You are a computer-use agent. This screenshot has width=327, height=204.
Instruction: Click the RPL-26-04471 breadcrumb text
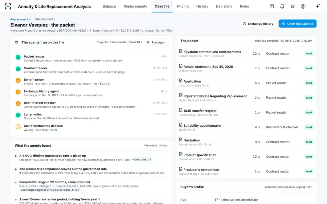(x=45, y=19)
